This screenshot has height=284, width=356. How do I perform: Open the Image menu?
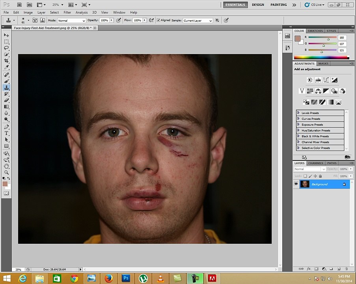[x=28, y=13]
